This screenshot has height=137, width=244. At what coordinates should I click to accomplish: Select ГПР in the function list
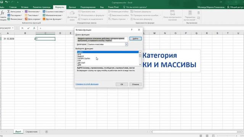click(108, 61)
